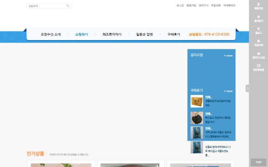Open the 해조류이야기 menu
Screen dimensions: 268x167
(112, 34)
